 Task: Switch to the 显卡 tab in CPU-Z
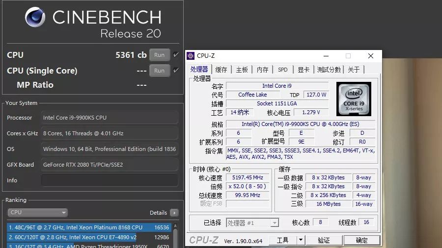304,70
